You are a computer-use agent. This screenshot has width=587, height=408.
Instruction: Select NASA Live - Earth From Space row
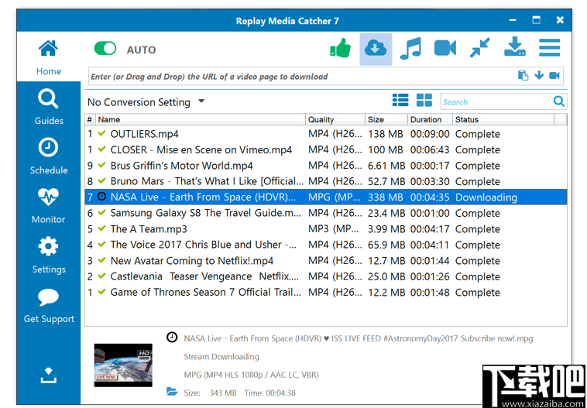click(x=326, y=197)
